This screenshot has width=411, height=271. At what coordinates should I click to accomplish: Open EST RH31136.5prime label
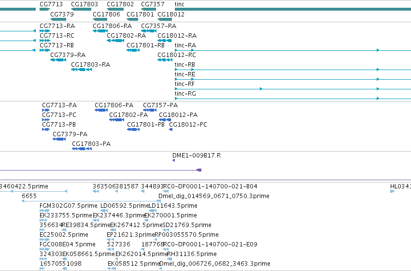point(192,254)
